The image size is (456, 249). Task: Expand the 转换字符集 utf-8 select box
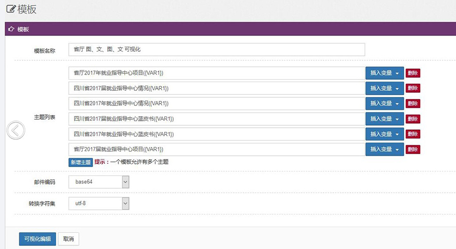point(99,203)
